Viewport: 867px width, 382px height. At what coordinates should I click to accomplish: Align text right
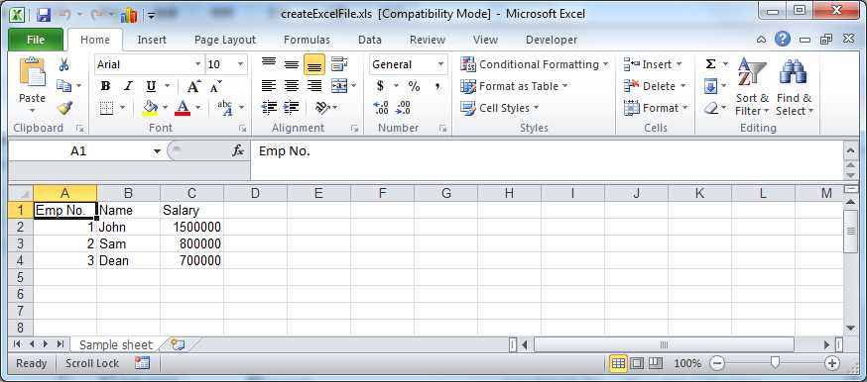click(x=314, y=86)
